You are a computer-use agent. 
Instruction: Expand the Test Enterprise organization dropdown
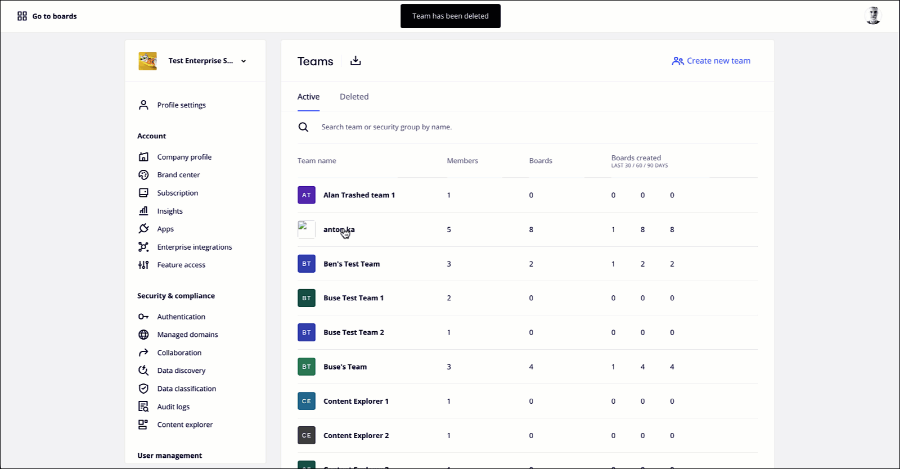[x=244, y=61]
